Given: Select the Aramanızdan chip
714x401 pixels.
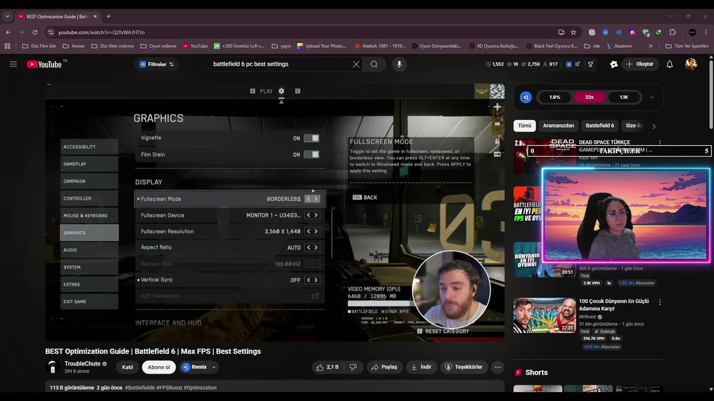Looking at the screenshot, I should point(558,126).
